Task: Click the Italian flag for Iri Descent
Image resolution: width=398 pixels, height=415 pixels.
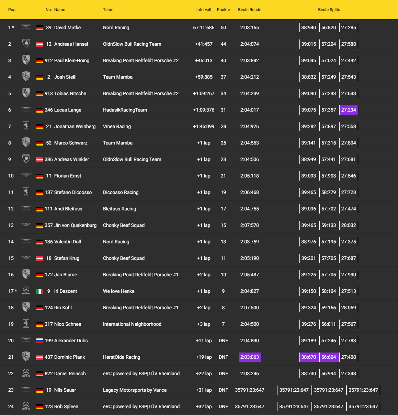Action: coord(40,291)
